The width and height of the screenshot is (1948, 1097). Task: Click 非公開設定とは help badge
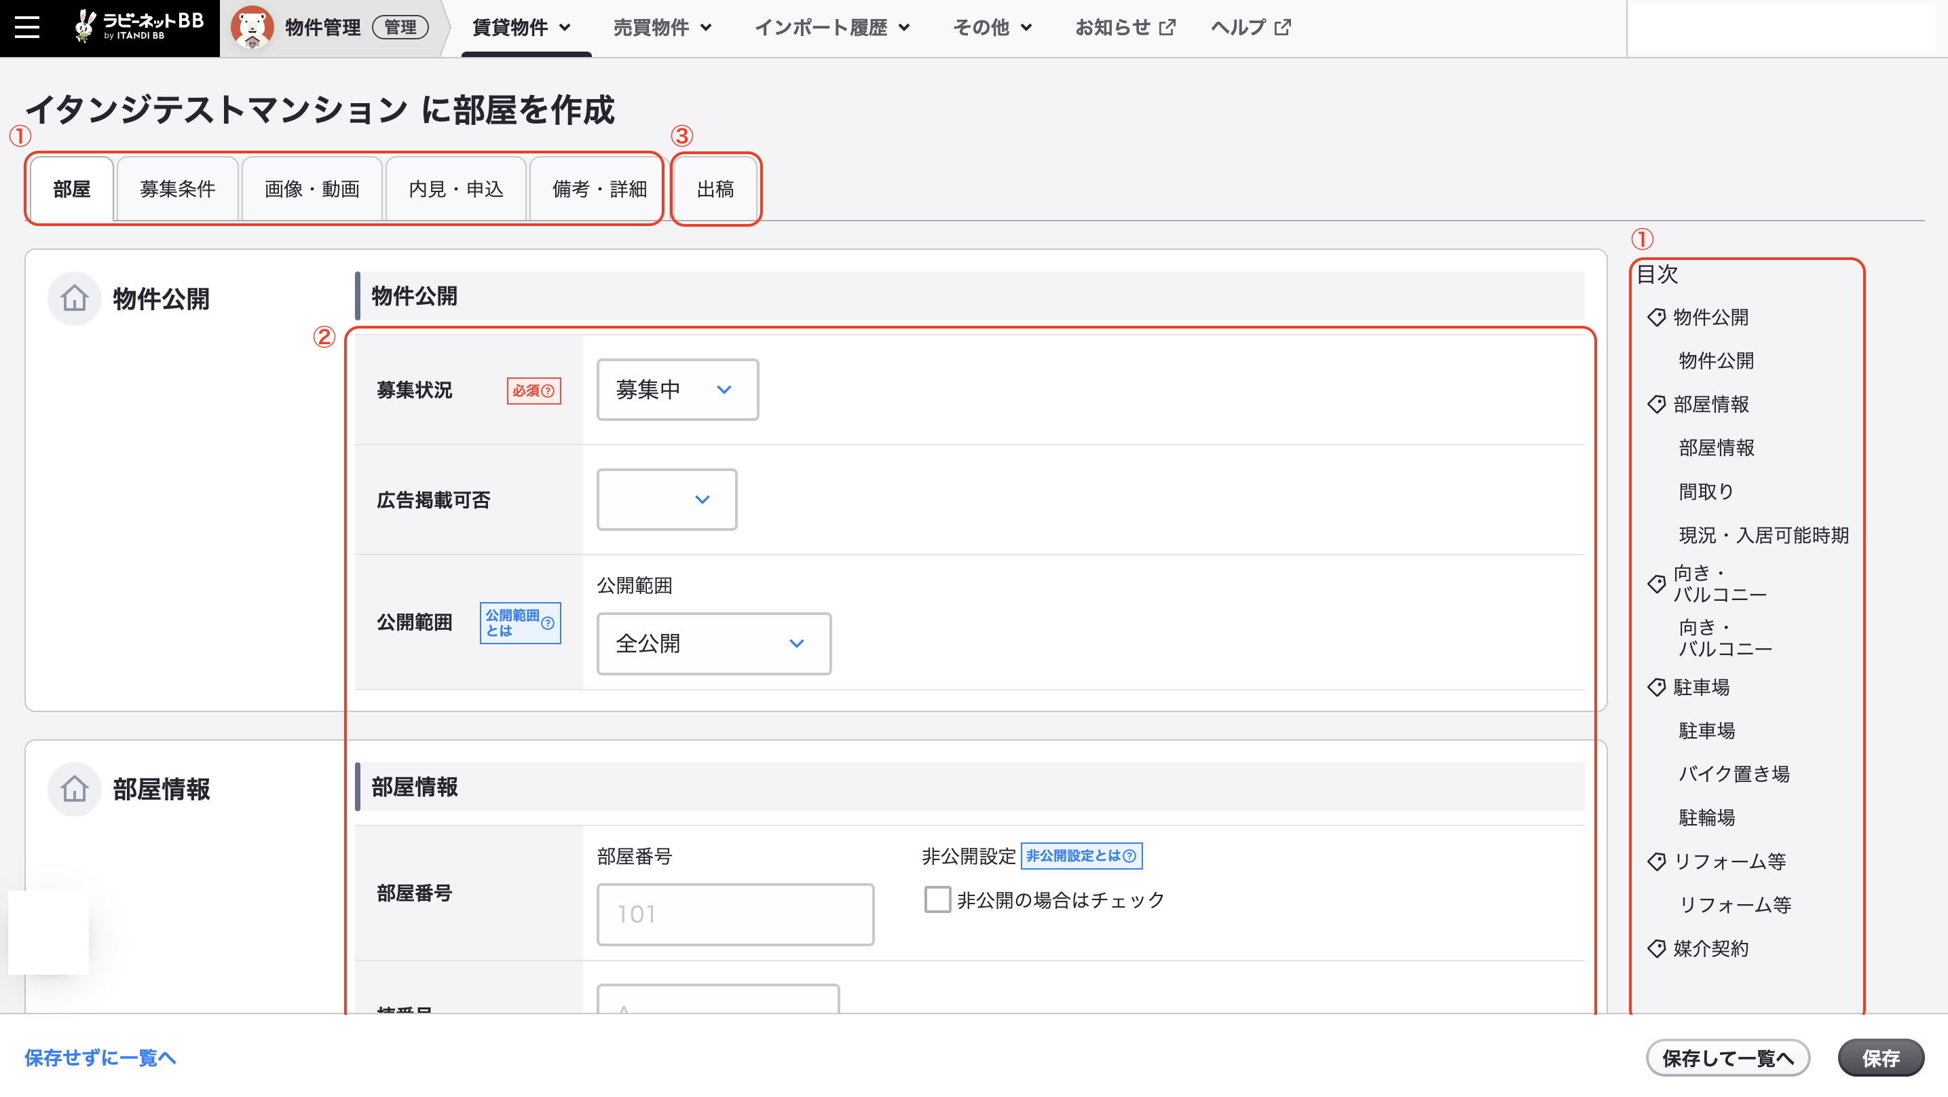(1081, 855)
